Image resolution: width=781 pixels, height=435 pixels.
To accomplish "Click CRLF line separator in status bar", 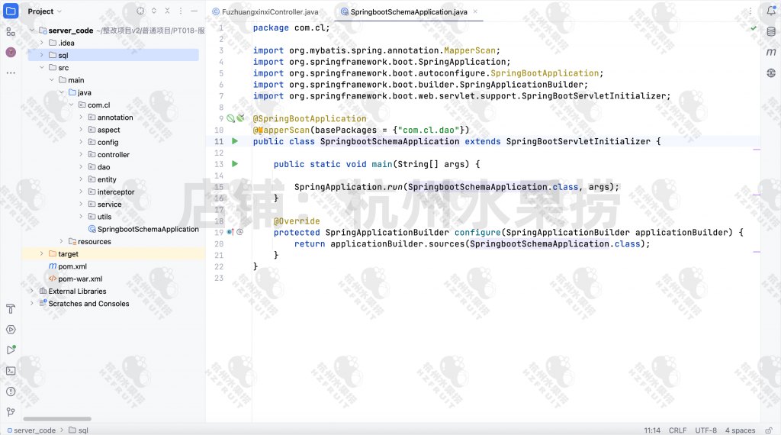I will 677,430.
